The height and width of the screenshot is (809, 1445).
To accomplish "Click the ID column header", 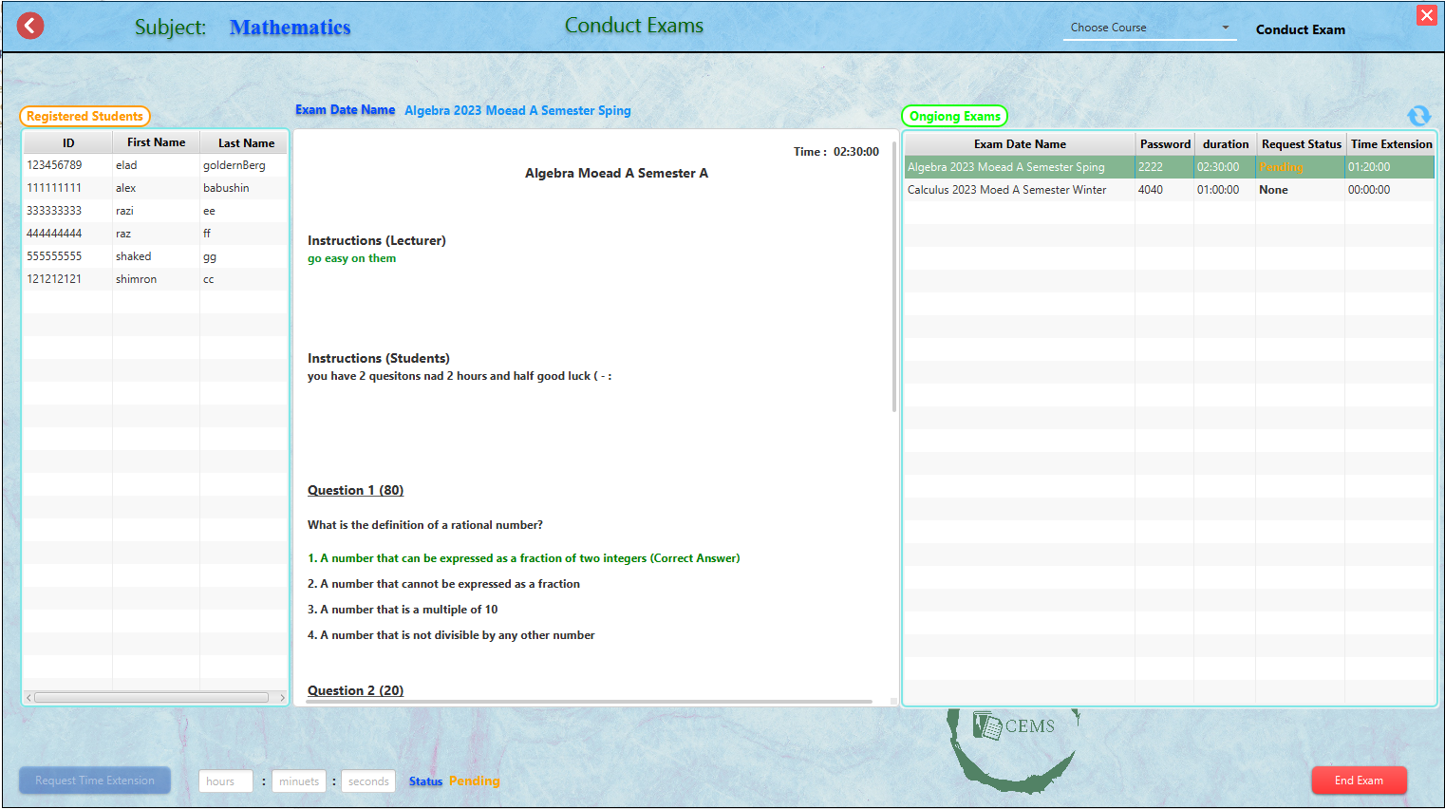I will click(67, 141).
